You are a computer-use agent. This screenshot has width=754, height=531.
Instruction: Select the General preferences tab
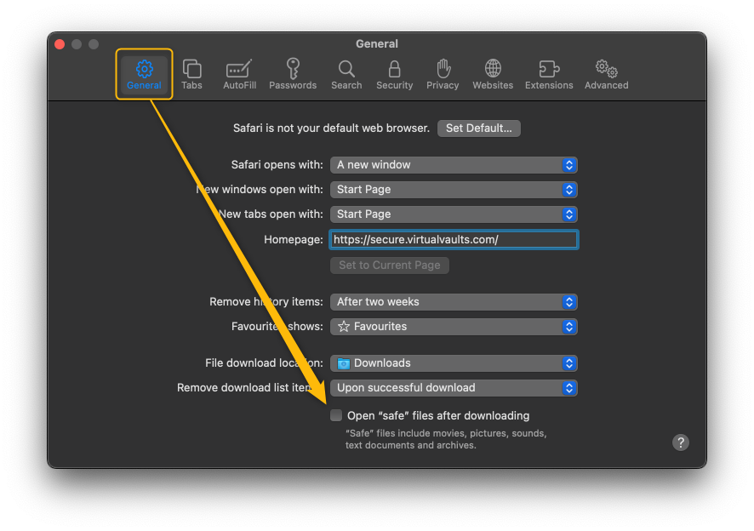pos(145,74)
